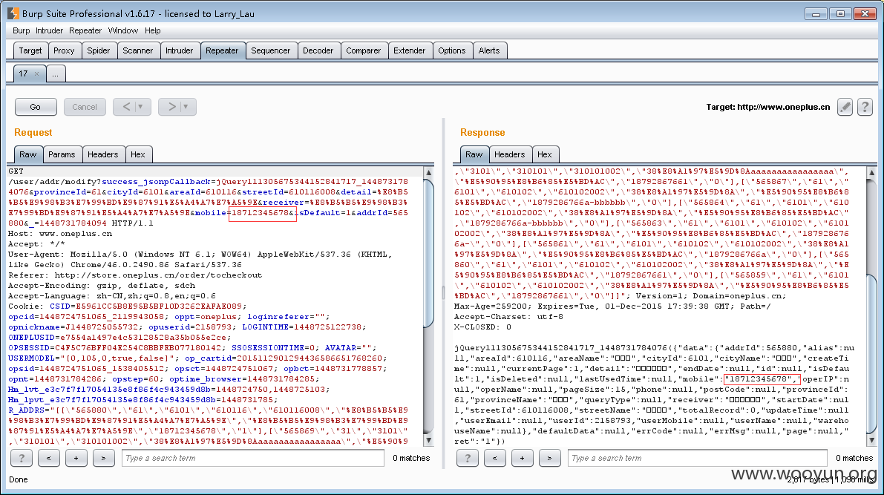884x495 pixels.
Task: Open the Repeater help question-mark icon
Action: [x=865, y=107]
